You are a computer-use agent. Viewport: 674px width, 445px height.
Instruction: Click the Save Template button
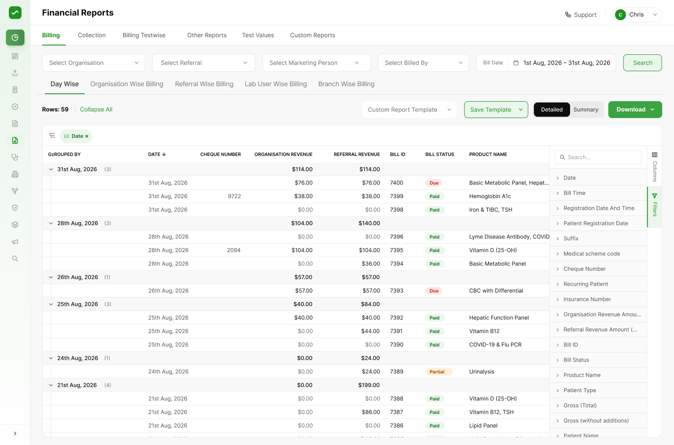tap(496, 110)
